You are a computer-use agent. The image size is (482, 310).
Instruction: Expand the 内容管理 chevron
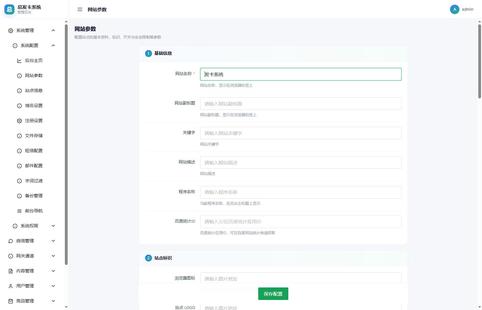point(53,271)
